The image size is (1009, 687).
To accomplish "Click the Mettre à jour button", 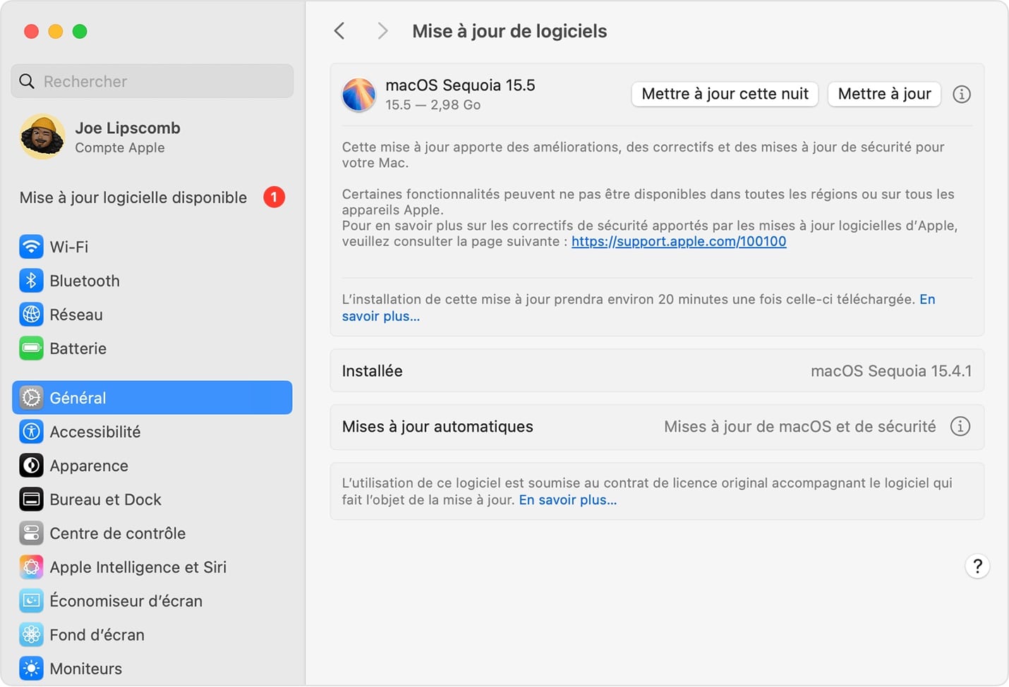I will click(884, 94).
